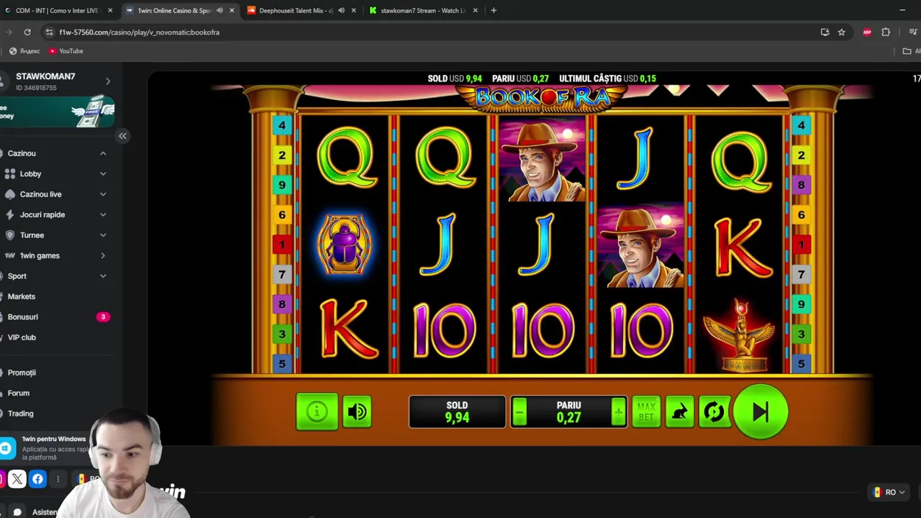This screenshot has width=921, height=518.
Task: View site information icon in address bar
Action: coord(49,32)
